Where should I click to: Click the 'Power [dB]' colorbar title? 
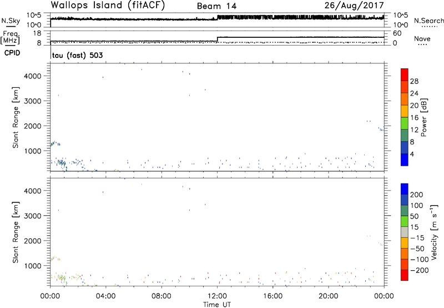tap(423, 117)
